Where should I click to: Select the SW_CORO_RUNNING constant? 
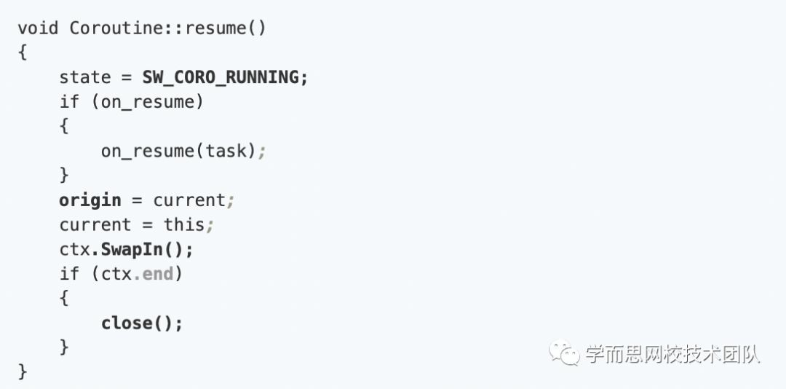click(x=221, y=77)
